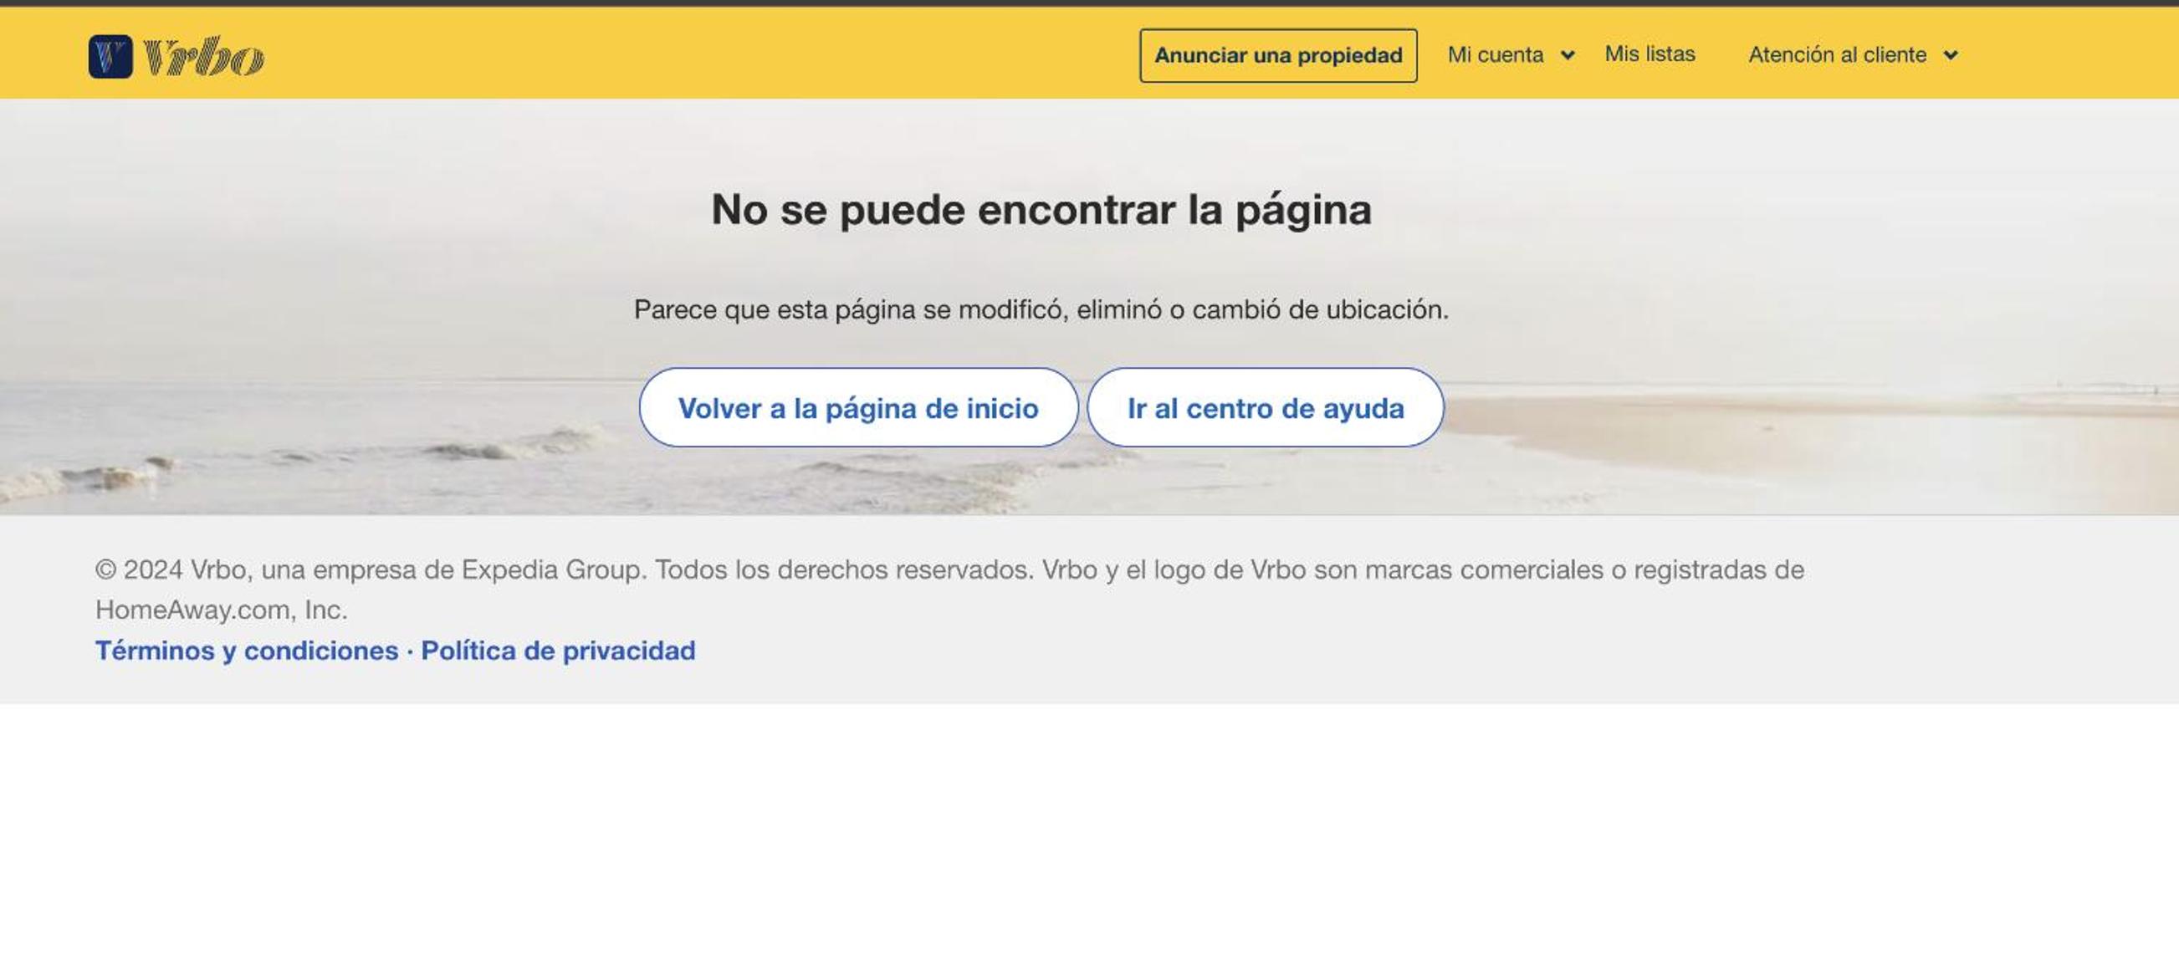Click the dark strip above the yellow header
Image resolution: width=2179 pixels, height=960 pixels.
(1089, 3)
